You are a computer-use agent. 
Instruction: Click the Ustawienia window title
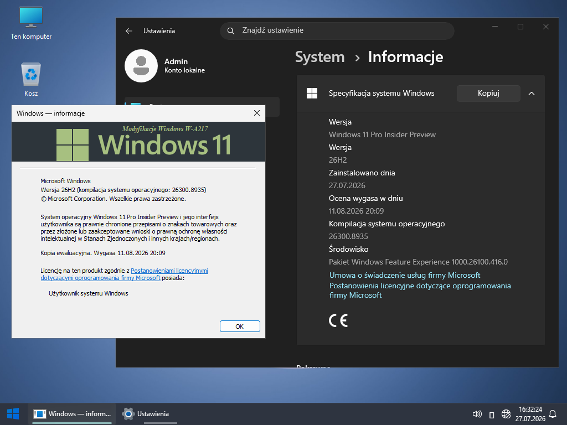point(159,31)
